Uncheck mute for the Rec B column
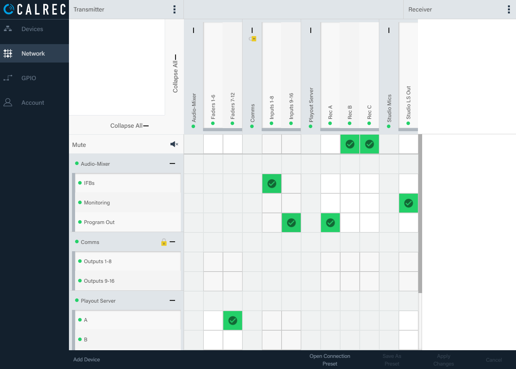The width and height of the screenshot is (516, 369). click(350, 144)
